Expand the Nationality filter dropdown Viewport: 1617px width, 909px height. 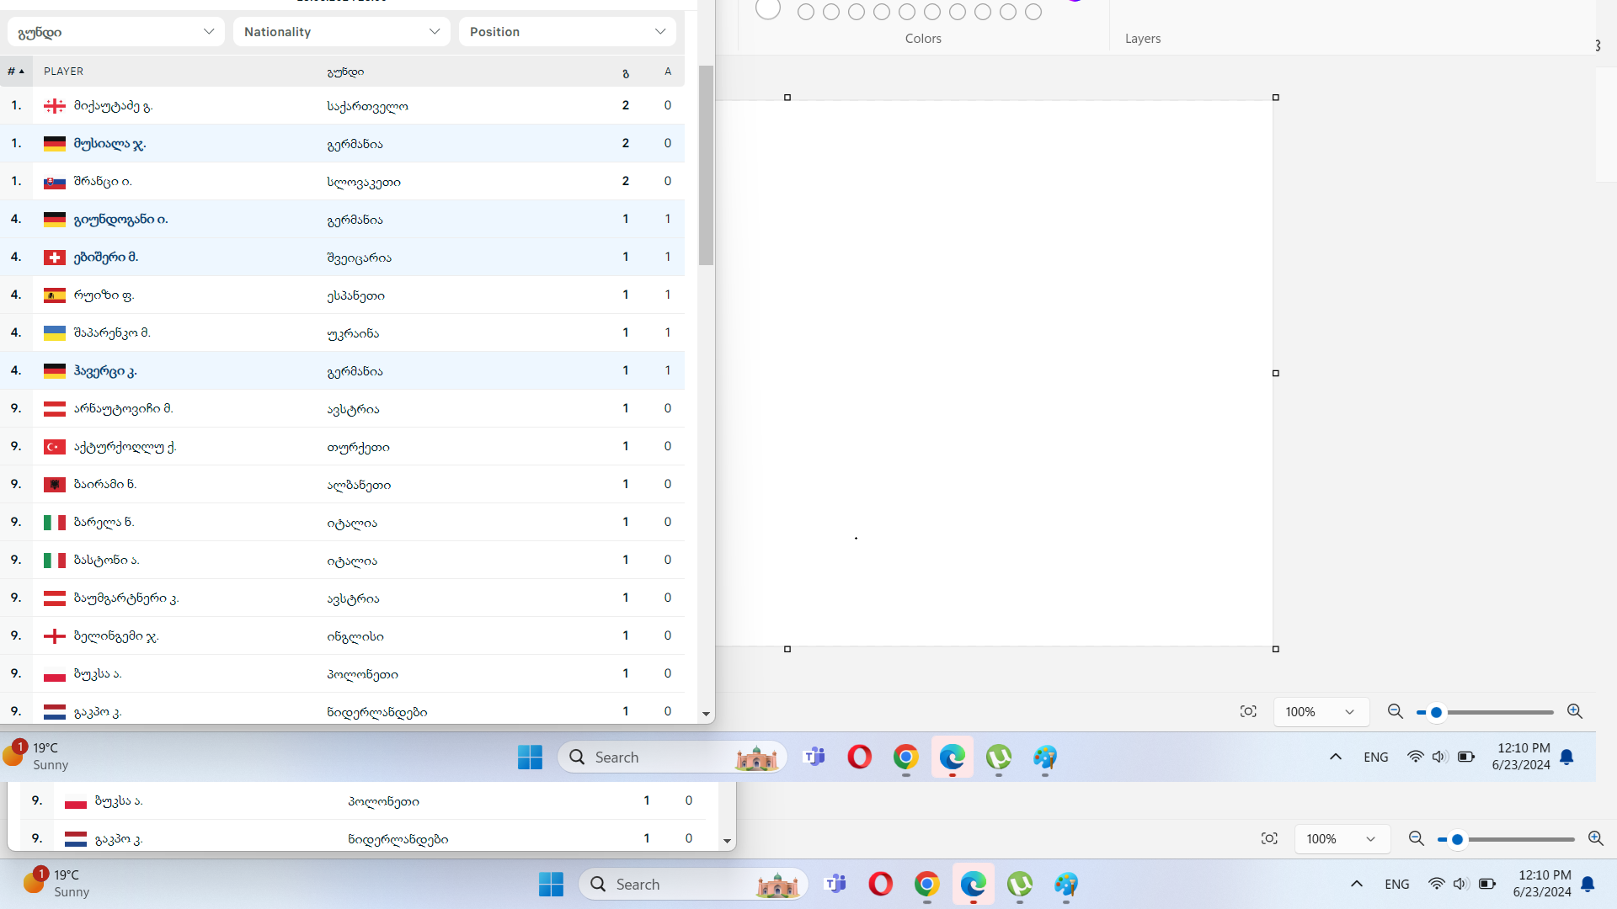(x=341, y=32)
